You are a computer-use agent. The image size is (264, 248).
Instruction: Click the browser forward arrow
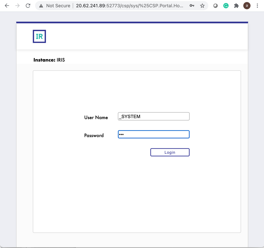click(17, 6)
